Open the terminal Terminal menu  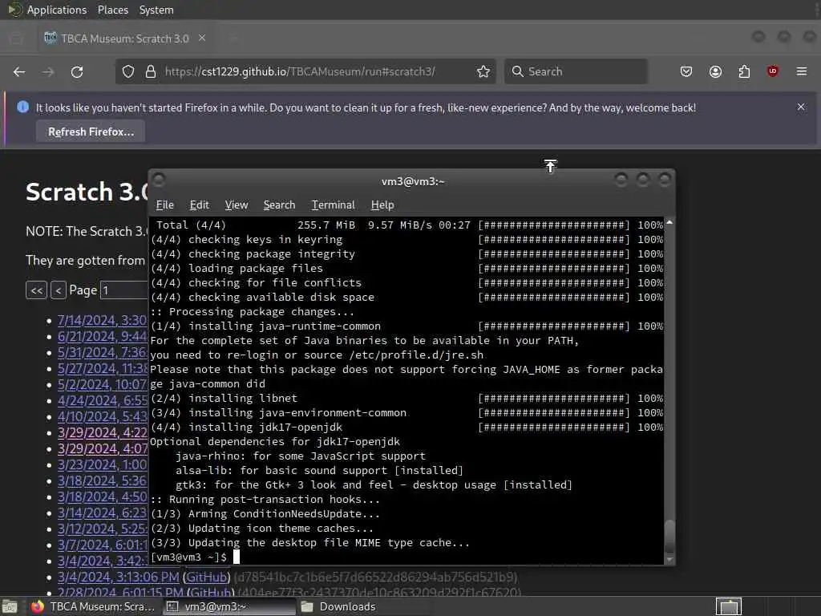333,205
